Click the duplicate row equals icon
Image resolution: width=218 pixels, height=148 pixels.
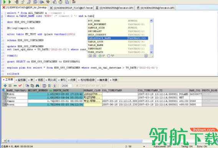(10, 86)
